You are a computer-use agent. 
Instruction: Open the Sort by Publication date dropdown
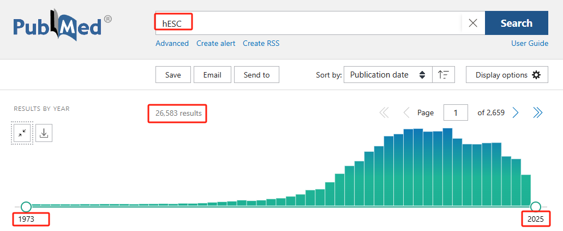click(388, 75)
